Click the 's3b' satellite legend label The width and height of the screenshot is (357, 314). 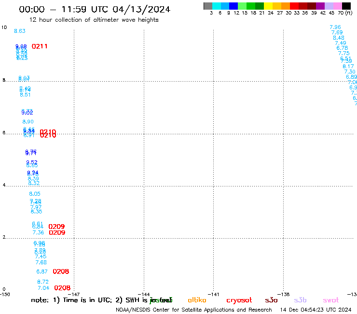tap(300, 300)
